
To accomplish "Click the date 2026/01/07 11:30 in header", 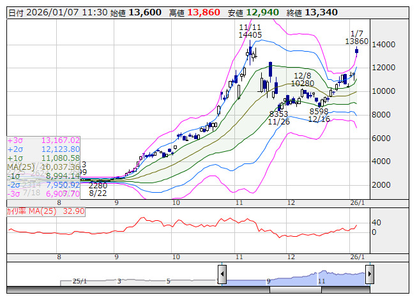I will (x=67, y=13).
